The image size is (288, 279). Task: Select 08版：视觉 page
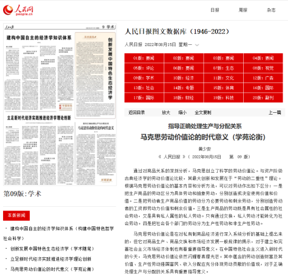[263, 68]
